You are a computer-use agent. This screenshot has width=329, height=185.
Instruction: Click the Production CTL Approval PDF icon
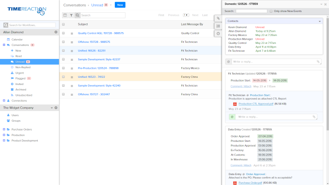point(235,104)
